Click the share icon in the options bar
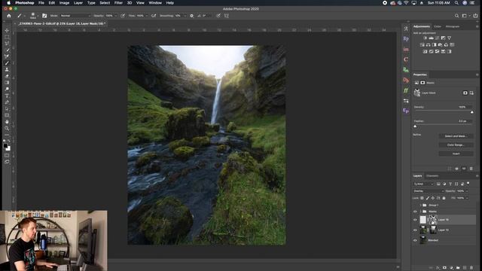Image resolution: width=482 pixels, height=271 pixels. tap(475, 16)
